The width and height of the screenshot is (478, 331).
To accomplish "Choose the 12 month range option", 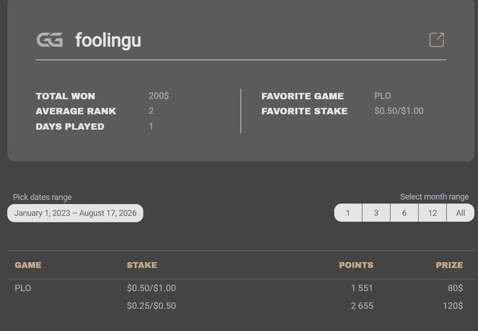I will [x=432, y=213].
